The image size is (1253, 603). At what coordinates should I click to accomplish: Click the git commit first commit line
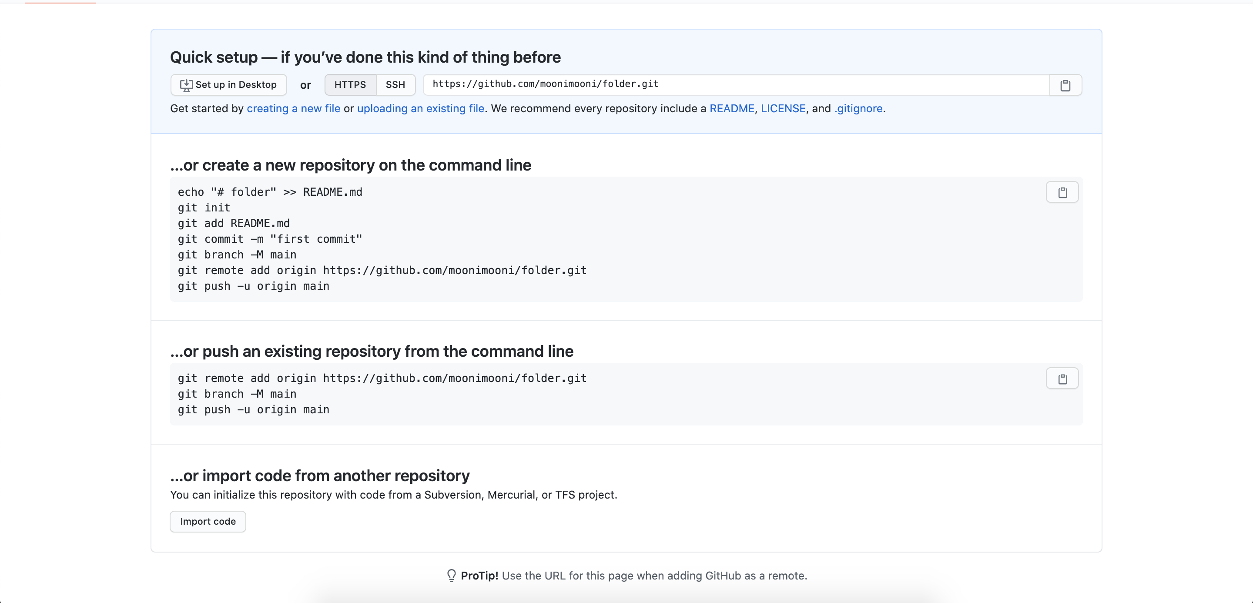pyautogui.click(x=270, y=239)
